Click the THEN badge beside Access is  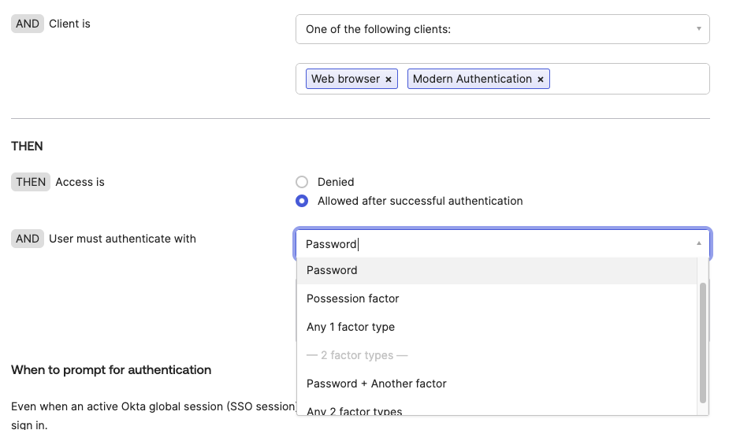pos(31,182)
